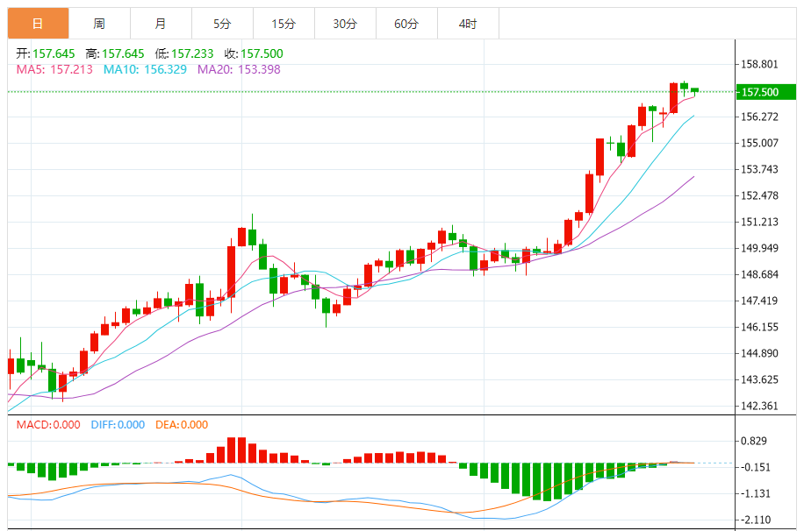
Task: Click the 152.478 price axis label
Action: 759,195
